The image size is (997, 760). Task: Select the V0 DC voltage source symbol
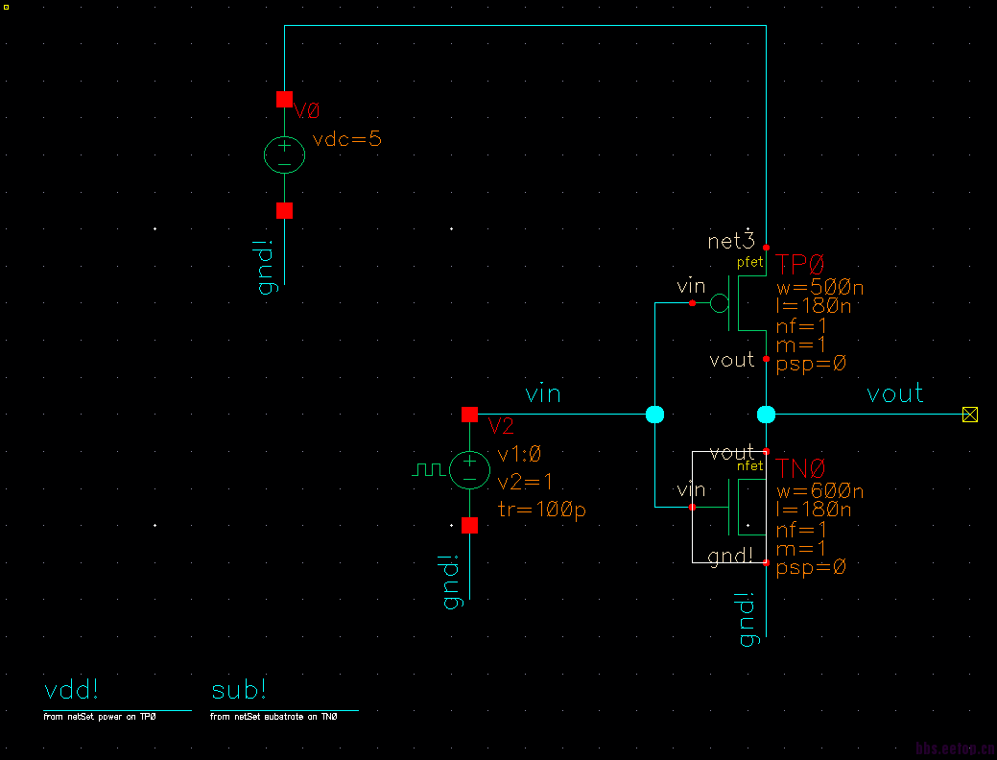(284, 154)
